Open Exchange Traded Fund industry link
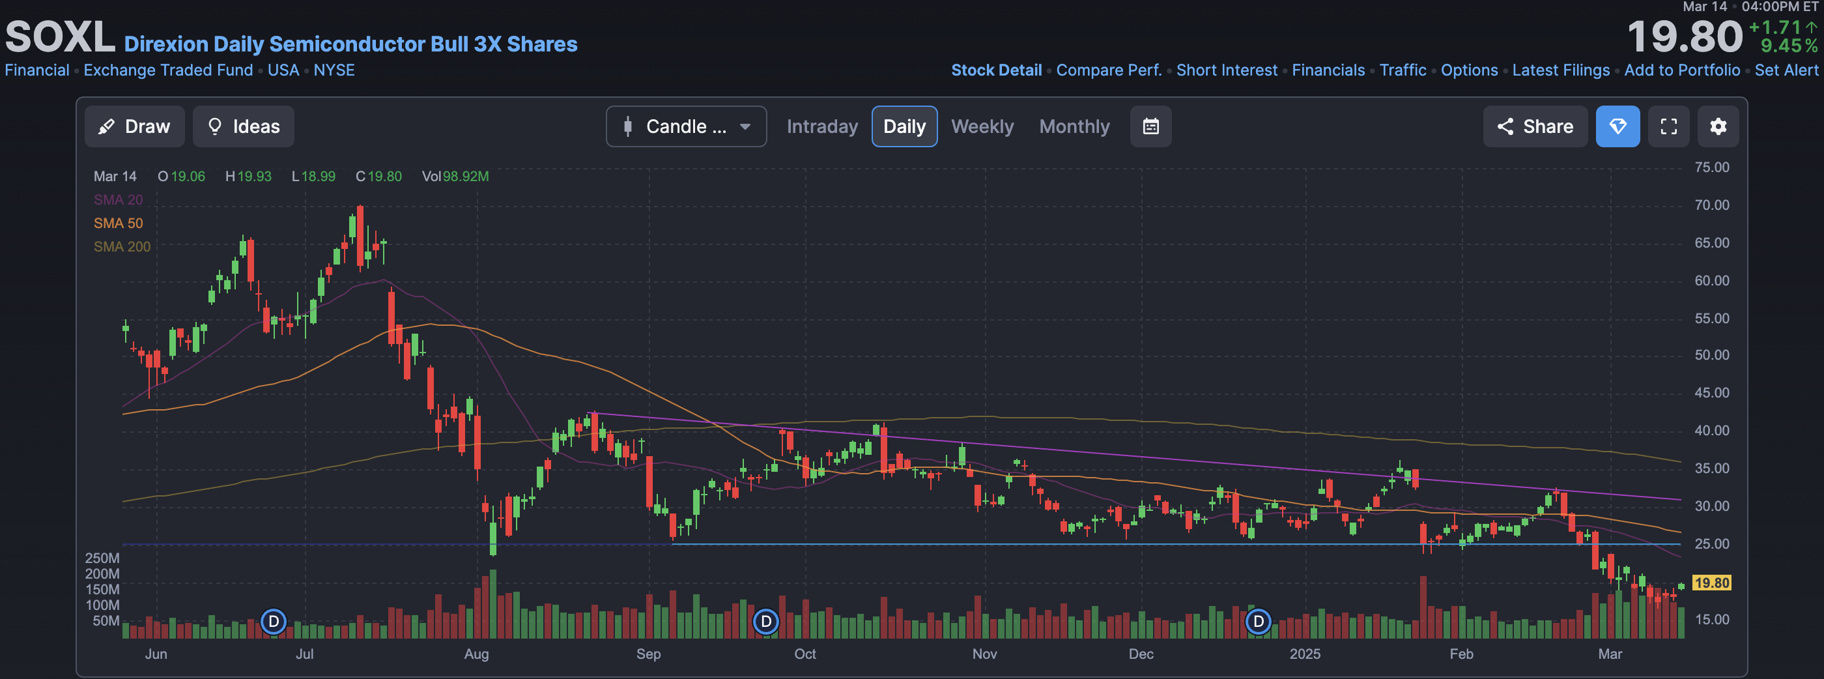Screen dimensions: 1824x679 [168, 70]
